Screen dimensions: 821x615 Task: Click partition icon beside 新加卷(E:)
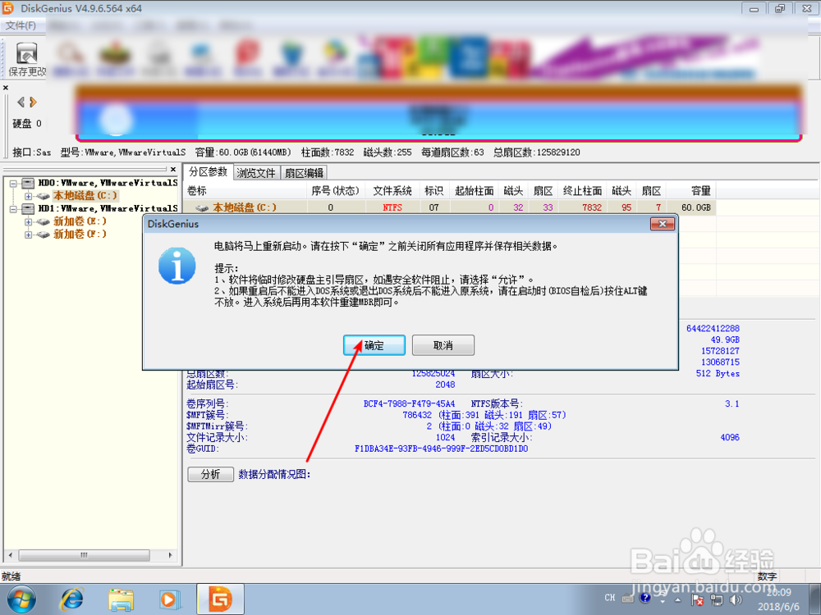pos(43,221)
